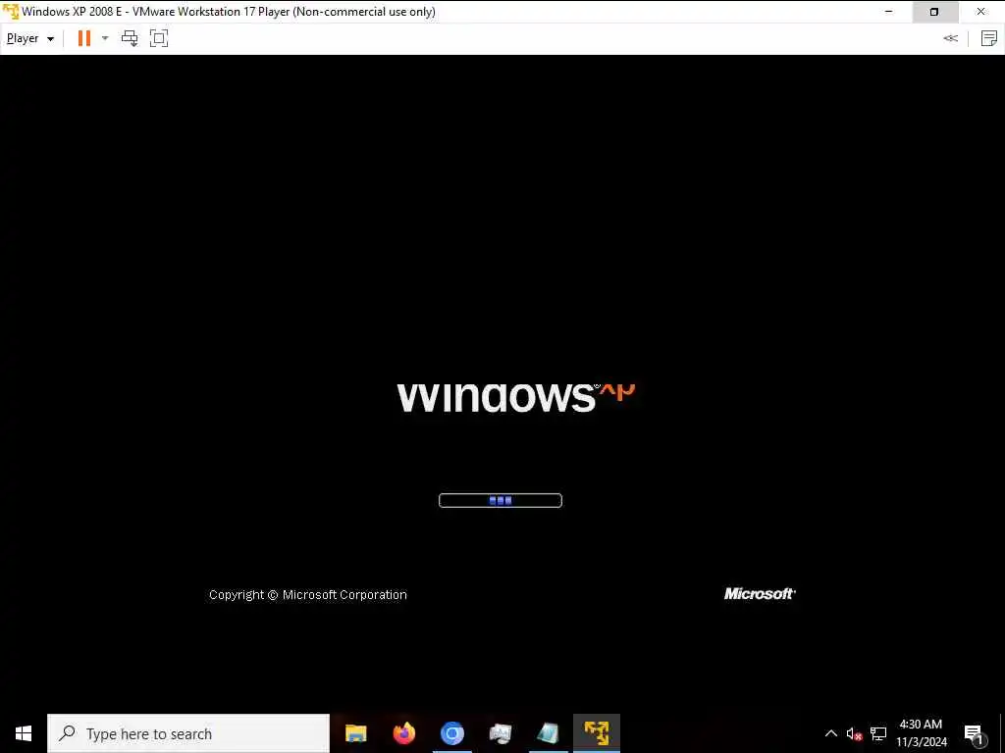This screenshot has height=753, width=1005.
Task: Open the clock showing 4:30 AM
Action: pyautogui.click(x=921, y=733)
